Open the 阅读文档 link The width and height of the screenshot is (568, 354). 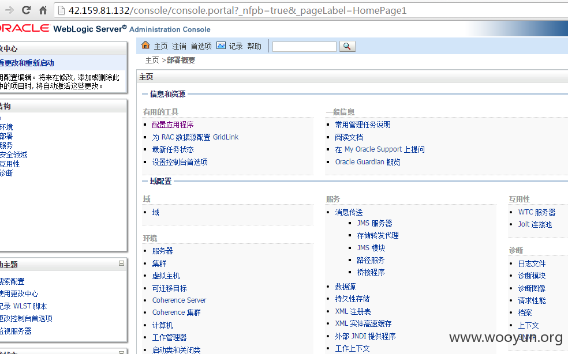pos(349,137)
